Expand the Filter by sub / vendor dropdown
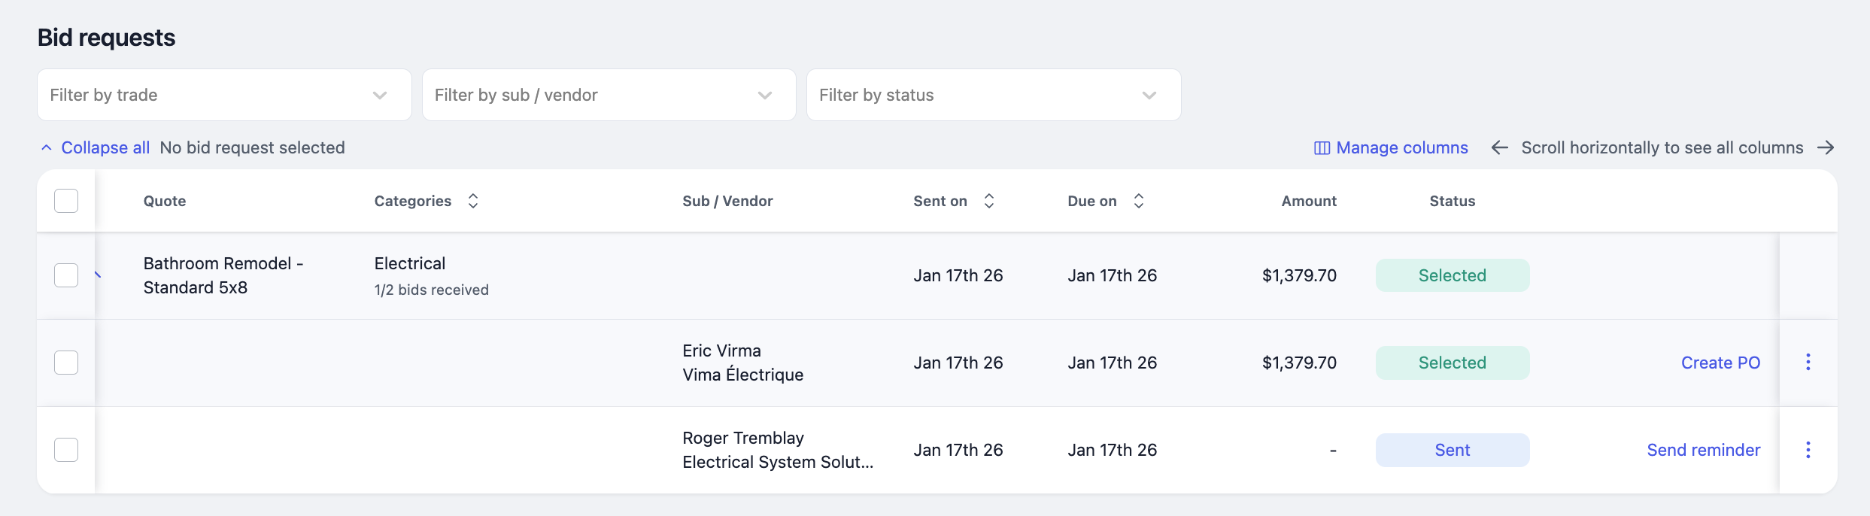 point(609,95)
